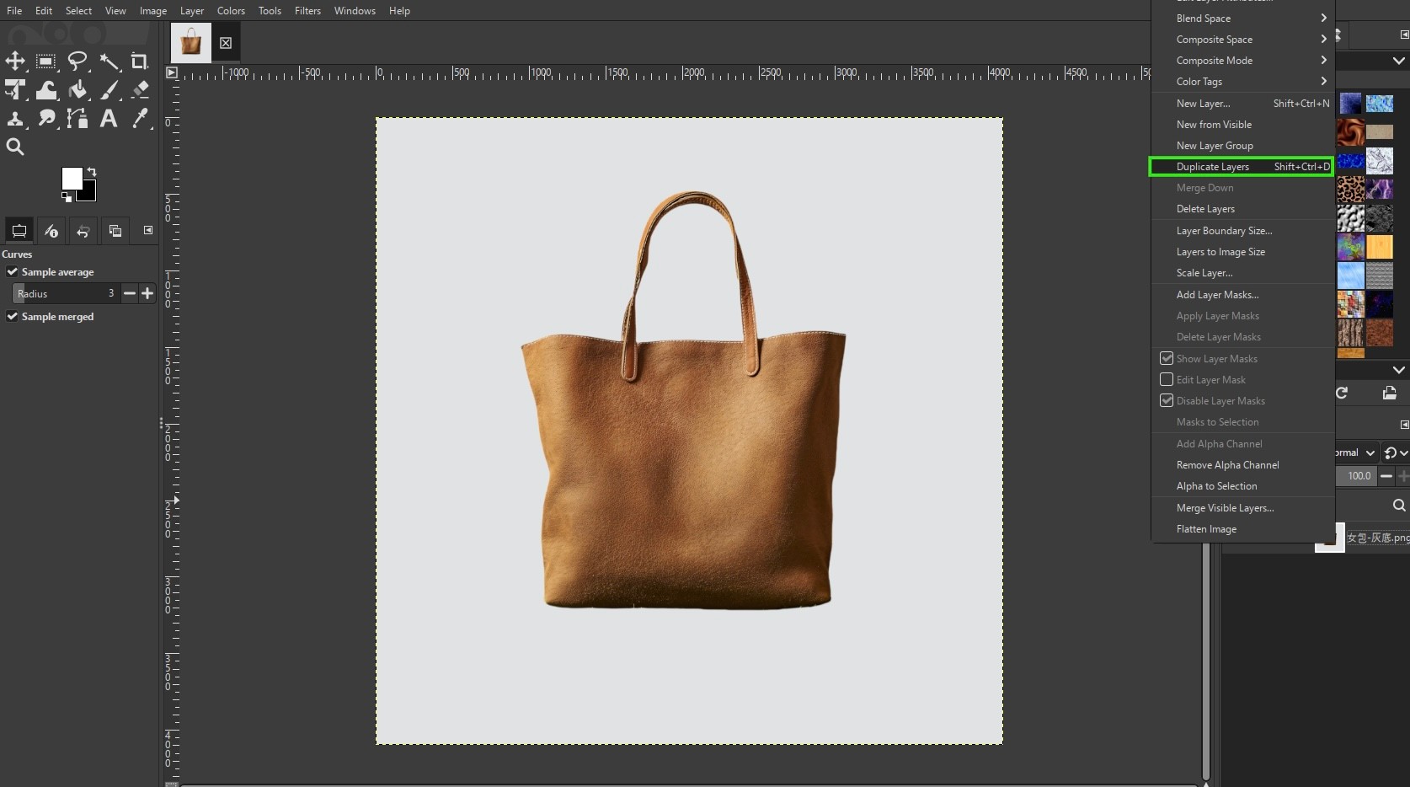Adjust the Radius slider field
This screenshot has width=1410, height=787.
(65, 293)
